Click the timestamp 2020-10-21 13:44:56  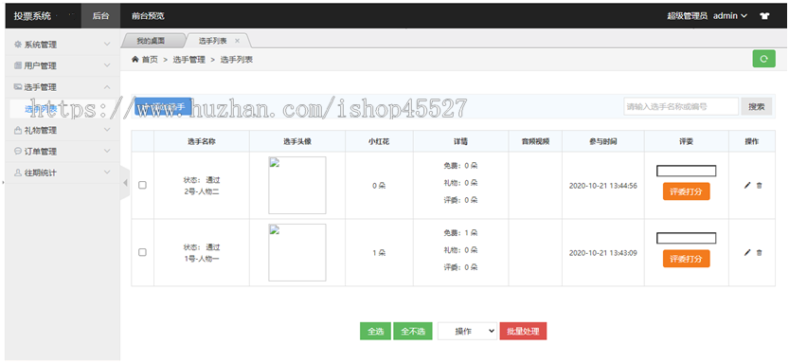pyautogui.click(x=602, y=185)
